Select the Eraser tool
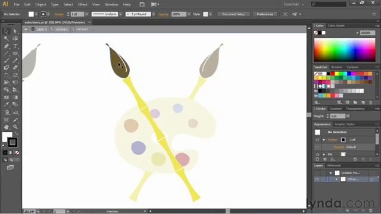 pyautogui.click(x=15, y=68)
